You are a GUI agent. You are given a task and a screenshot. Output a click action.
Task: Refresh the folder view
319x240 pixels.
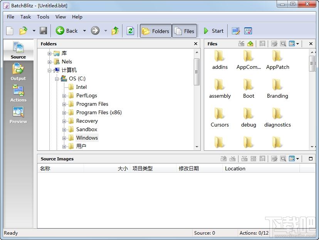click(x=130, y=31)
